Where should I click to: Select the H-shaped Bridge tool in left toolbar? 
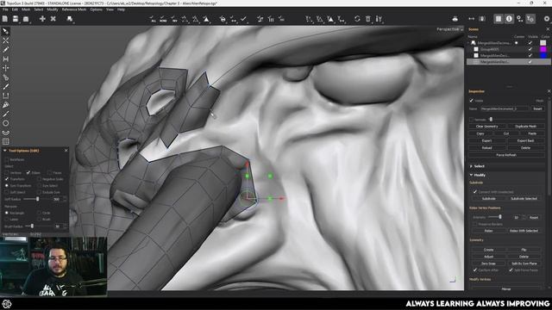[x=6, y=59]
